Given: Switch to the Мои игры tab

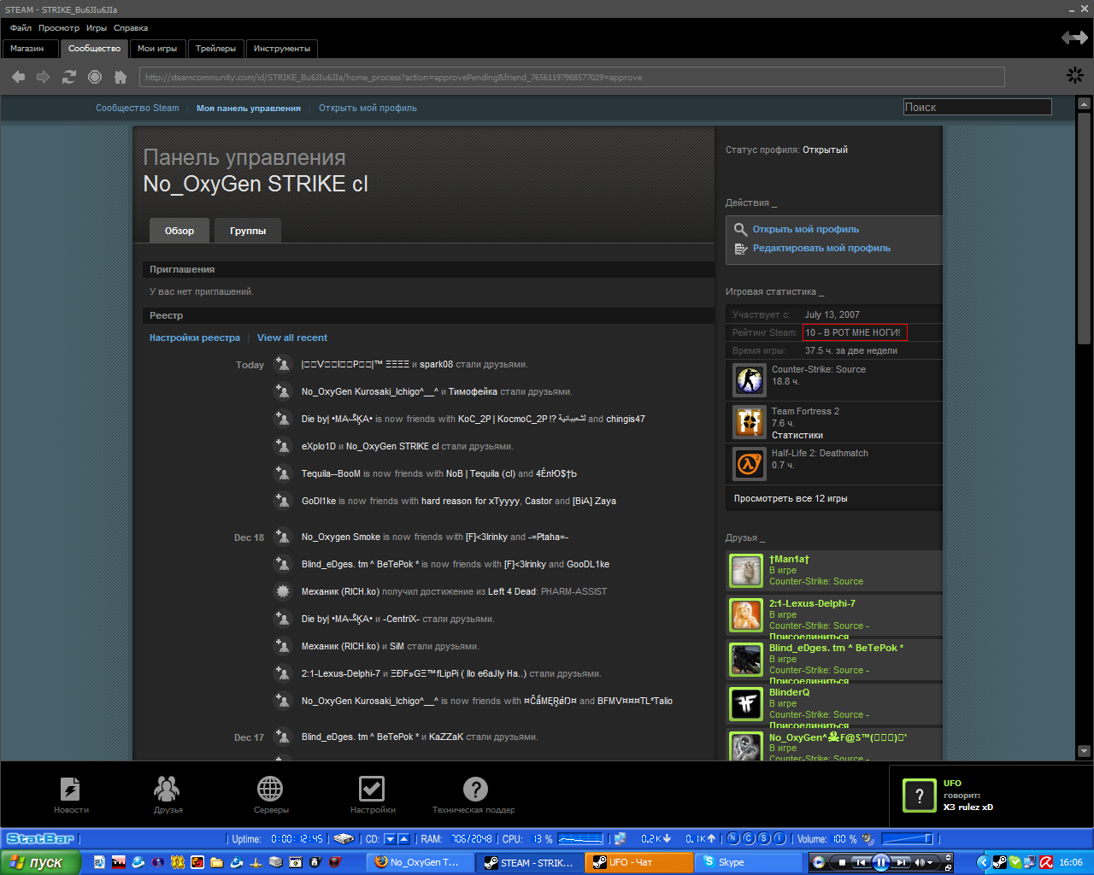Looking at the screenshot, I should [x=157, y=49].
